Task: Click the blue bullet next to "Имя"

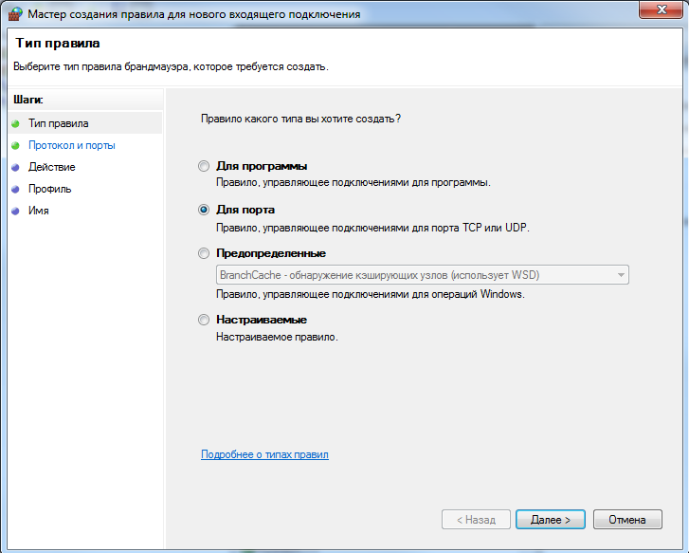Action: tap(15, 212)
